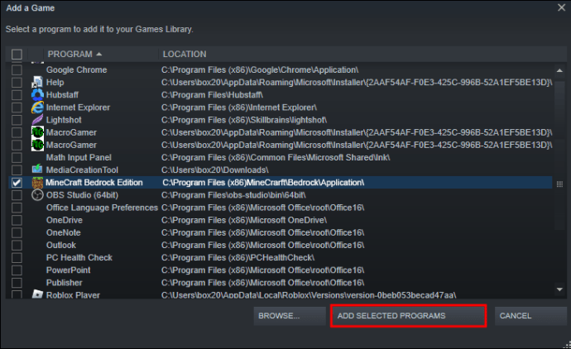Uncheck MineCraft Bedrock Edition checkbox
The width and height of the screenshot is (571, 349).
pos(17,183)
